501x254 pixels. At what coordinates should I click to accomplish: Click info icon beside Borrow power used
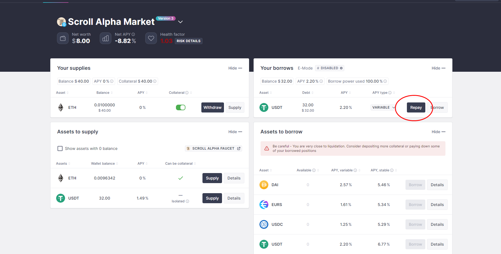(385, 81)
